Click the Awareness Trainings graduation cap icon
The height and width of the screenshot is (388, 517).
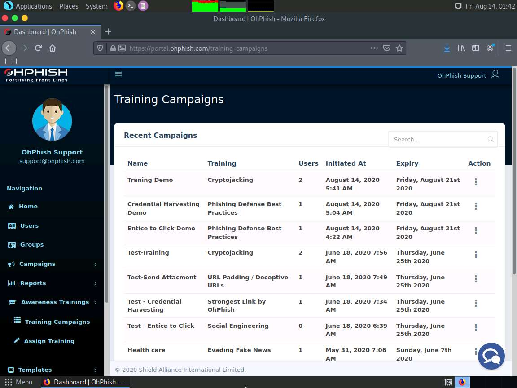pos(12,302)
